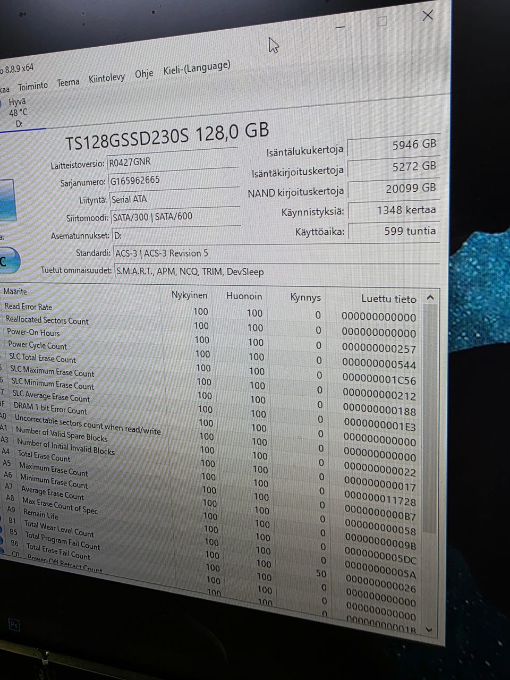Open the Kiintolevy menu
Image resolution: width=510 pixels, height=680 pixels.
pyautogui.click(x=107, y=79)
